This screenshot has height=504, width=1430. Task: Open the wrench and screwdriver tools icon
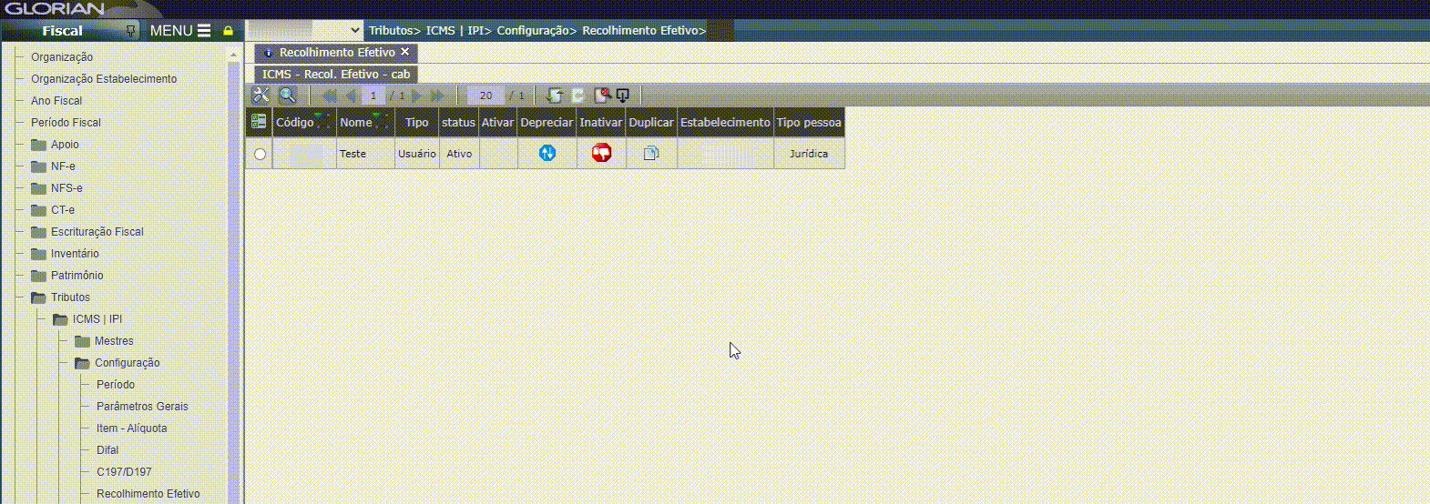point(261,95)
